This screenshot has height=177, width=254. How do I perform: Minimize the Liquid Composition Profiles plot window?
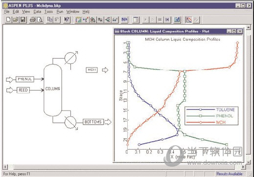[x=229, y=31]
